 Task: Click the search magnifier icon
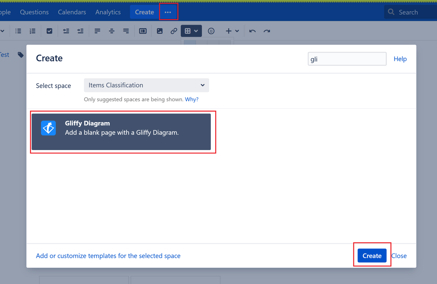click(392, 12)
